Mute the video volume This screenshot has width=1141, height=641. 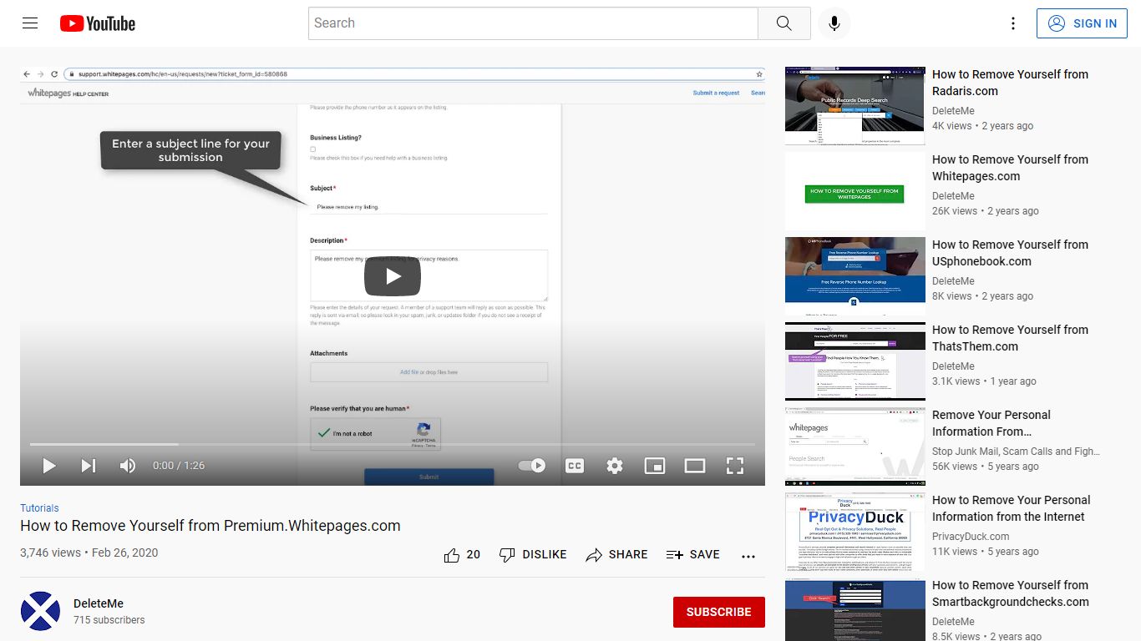point(128,466)
